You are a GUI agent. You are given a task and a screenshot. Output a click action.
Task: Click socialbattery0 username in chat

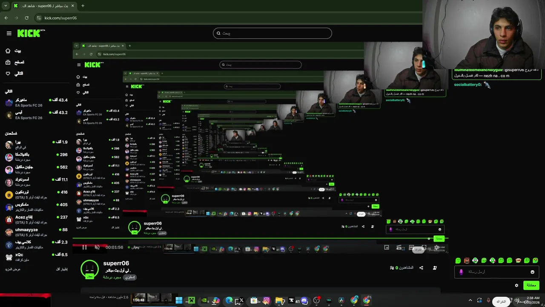coord(468,84)
